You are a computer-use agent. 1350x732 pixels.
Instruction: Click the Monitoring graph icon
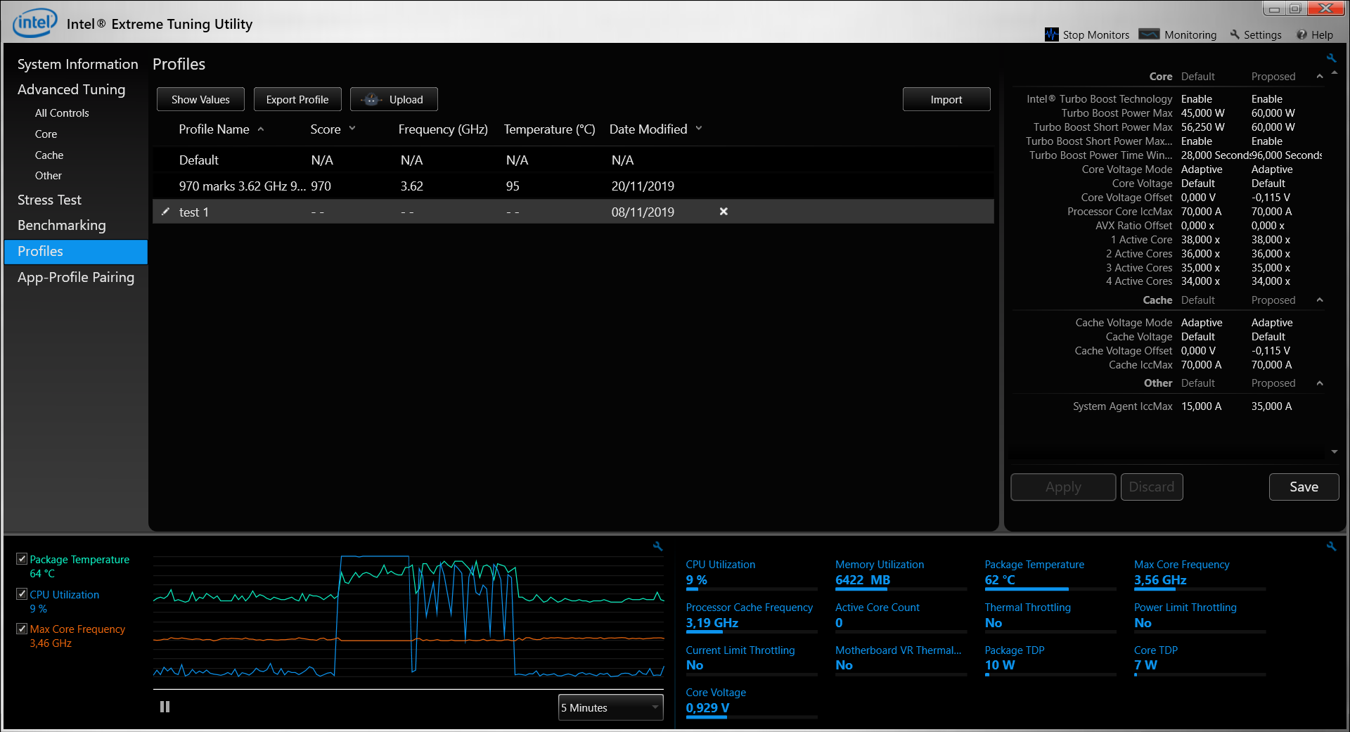tap(1149, 34)
